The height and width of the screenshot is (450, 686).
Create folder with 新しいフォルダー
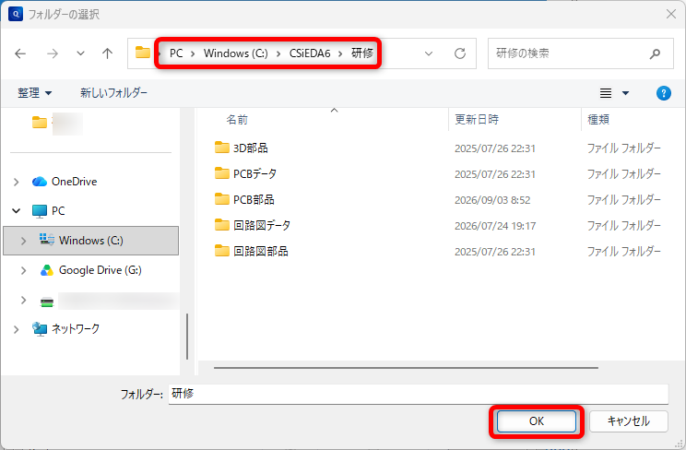pos(113,93)
